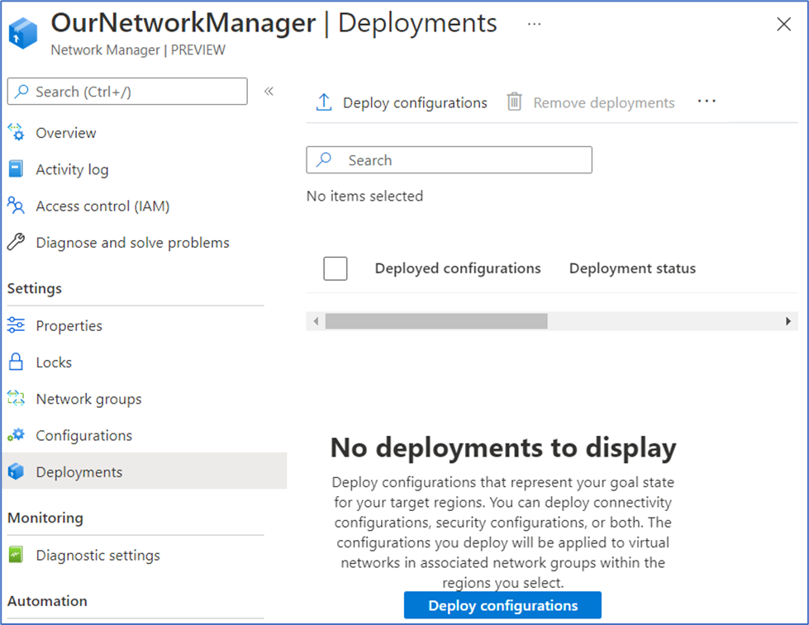The image size is (809, 625).
Task: Open the Deployments menu item
Action: (79, 472)
